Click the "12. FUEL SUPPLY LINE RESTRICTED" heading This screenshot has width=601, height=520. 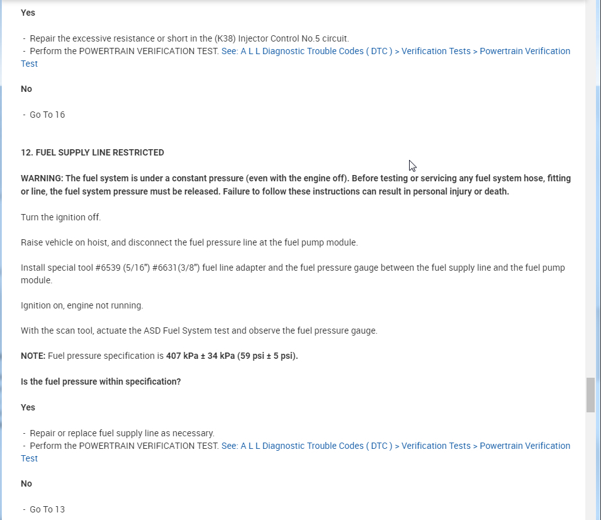(93, 152)
